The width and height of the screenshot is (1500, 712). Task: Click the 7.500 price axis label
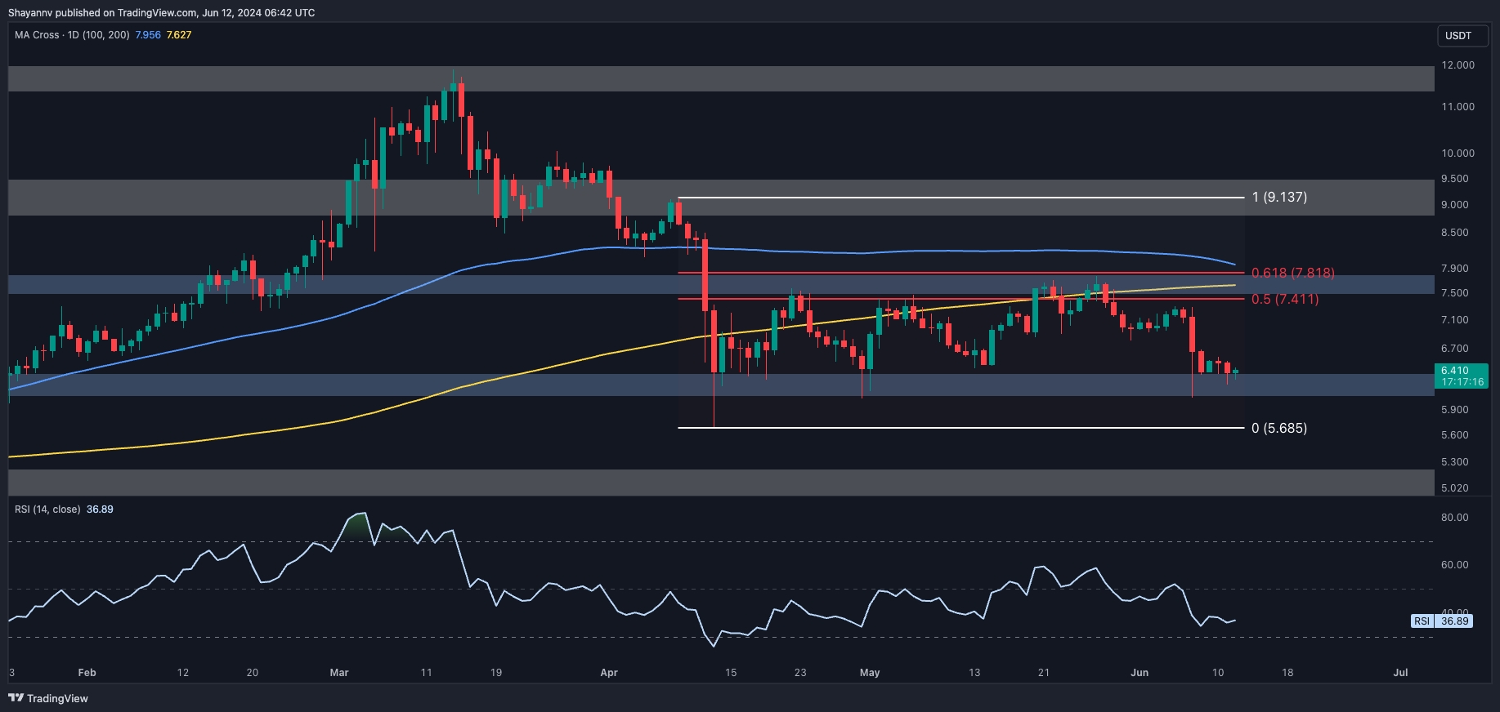1455,293
